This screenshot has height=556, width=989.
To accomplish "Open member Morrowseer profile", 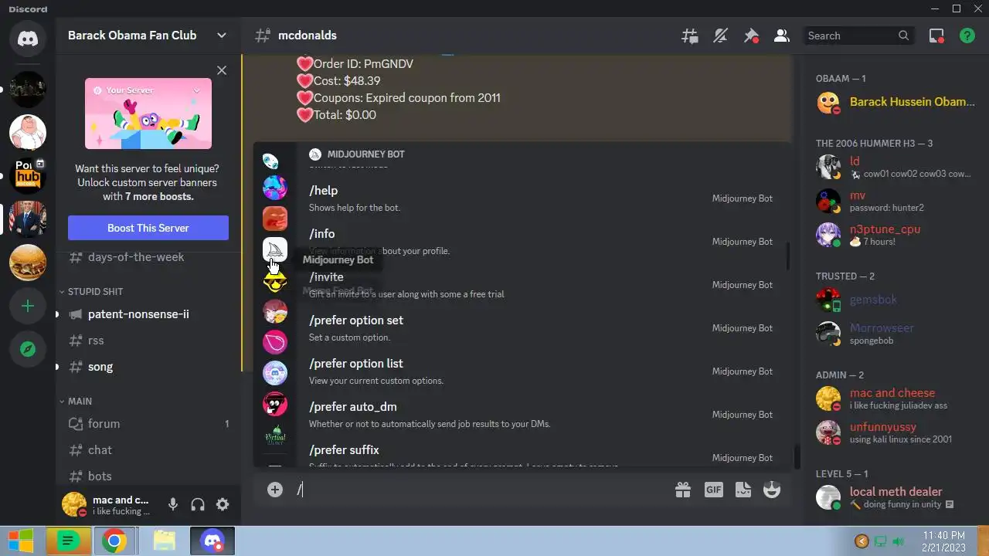I will pos(895,334).
